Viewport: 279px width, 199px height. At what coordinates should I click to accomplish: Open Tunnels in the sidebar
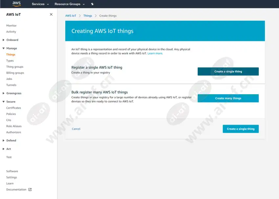(11, 85)
